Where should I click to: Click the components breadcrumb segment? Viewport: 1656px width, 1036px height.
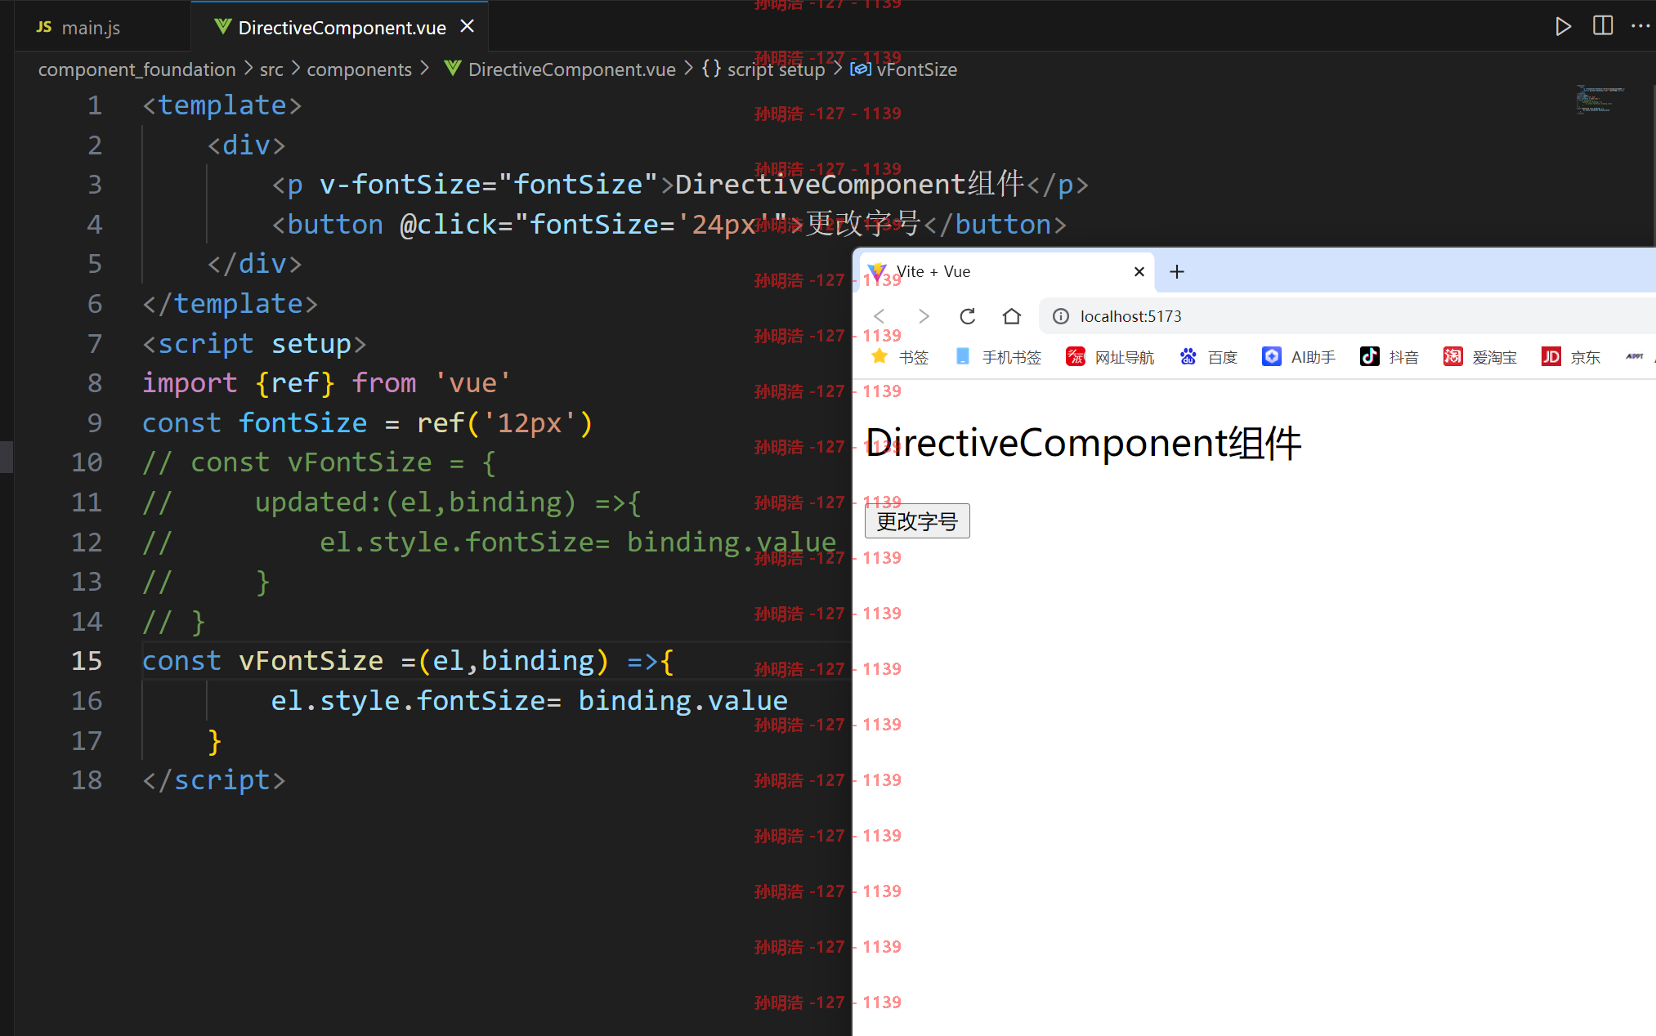pos(359,69)
